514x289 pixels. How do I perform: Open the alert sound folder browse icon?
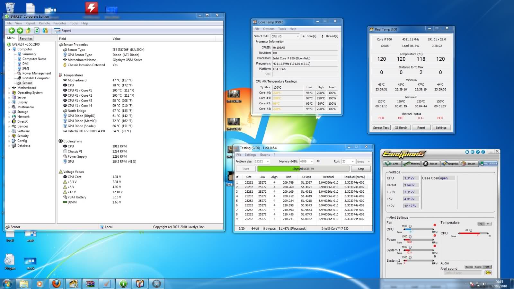click(488, 273)
